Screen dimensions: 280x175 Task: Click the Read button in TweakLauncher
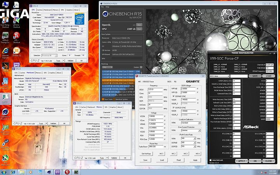(178, 160)
